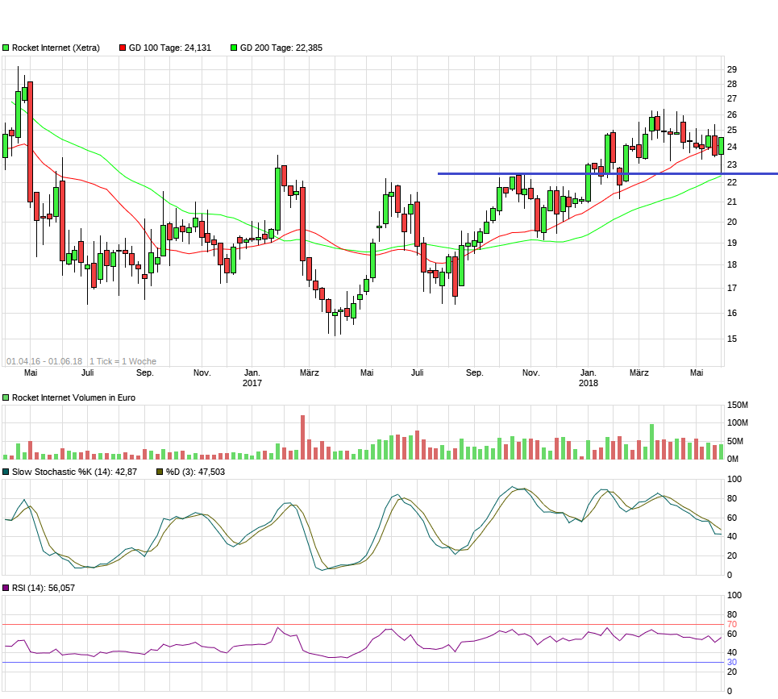The width and height of the screenshot is (778, 699).
Task: Select the 'GD 200 Tage: 22,385' label
Action: tap(281, 48)
